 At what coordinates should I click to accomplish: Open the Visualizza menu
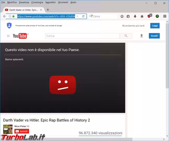pyautogui.click(x=24, y=2)
